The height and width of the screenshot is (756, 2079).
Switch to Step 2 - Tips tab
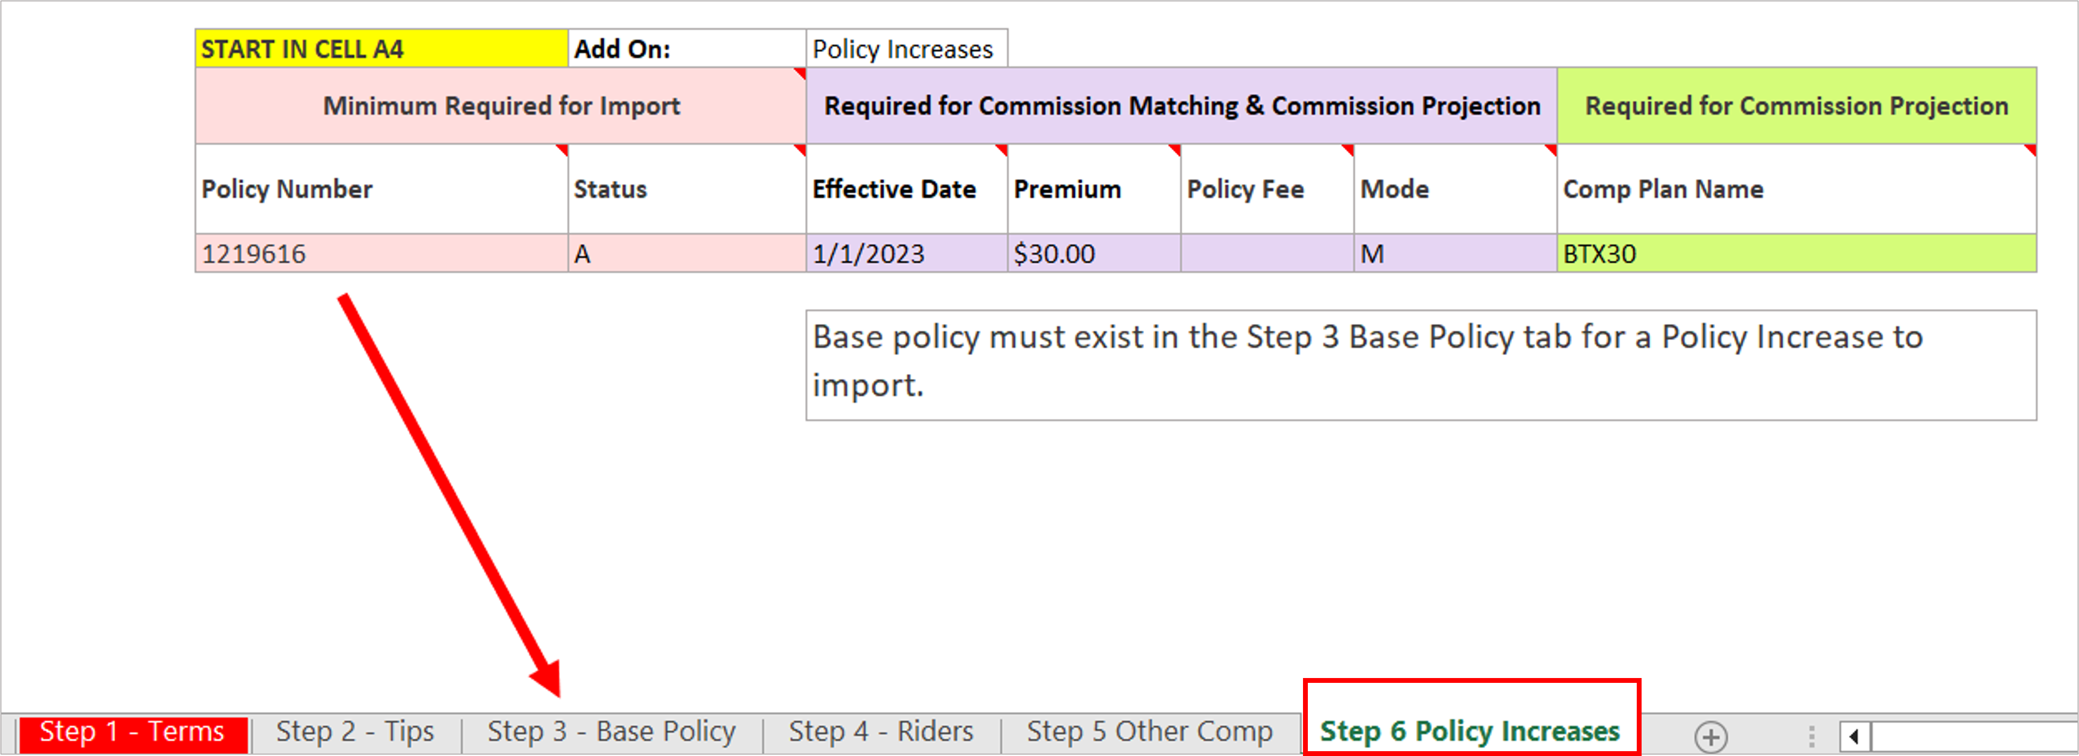coord(355,732)
